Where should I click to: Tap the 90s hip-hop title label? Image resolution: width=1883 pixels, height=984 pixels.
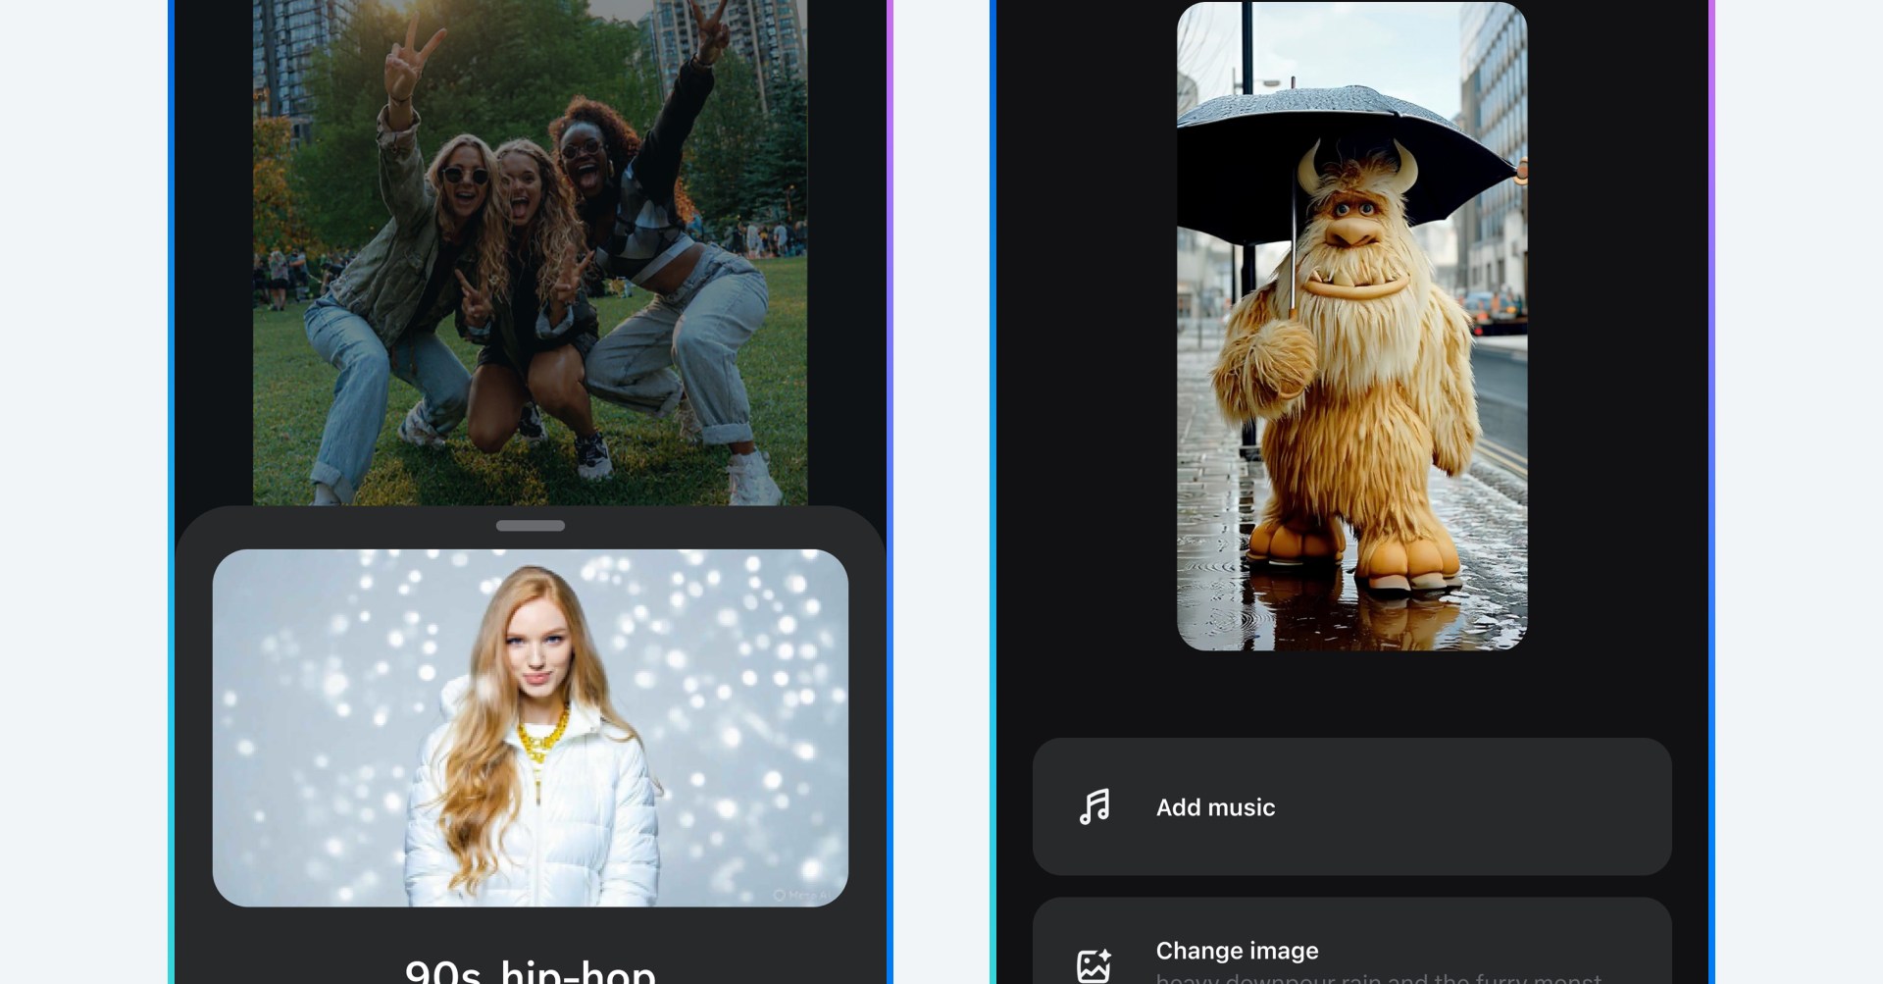point(531,969)
